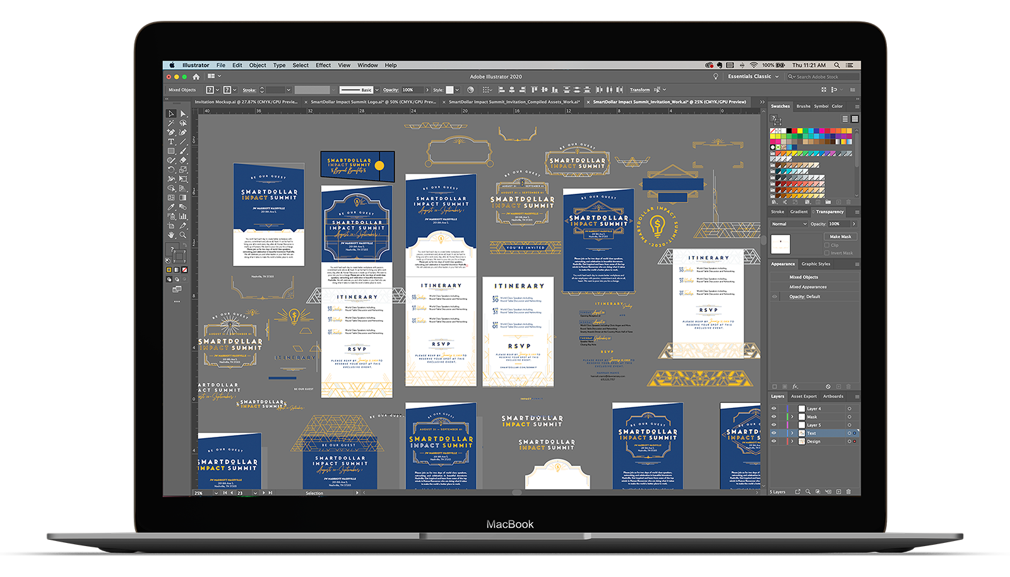Enable the Clip checkbox
1010x577 pixels.
[827, 245]
